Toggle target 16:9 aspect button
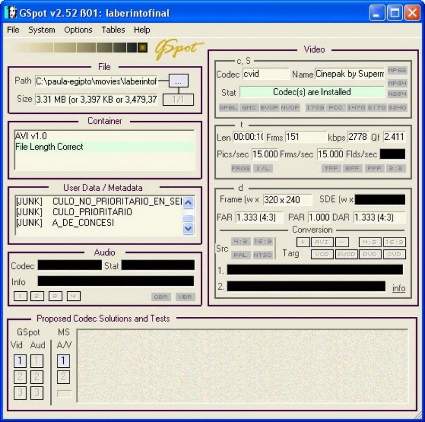This screenshot has width=425, height=422. (394, 242)
